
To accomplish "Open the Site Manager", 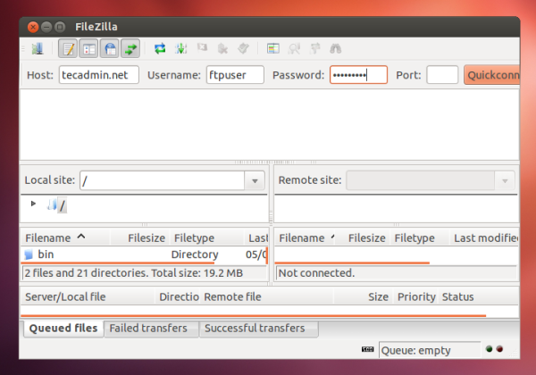I will (38, 49).
